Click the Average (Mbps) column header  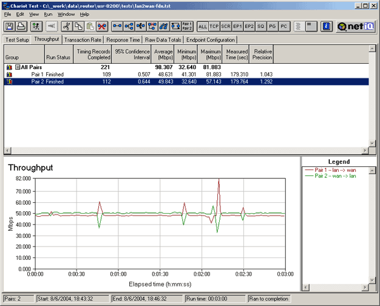(163, 54)
